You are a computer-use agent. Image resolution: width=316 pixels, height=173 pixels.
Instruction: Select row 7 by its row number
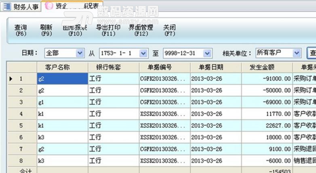tap(21, 149)
